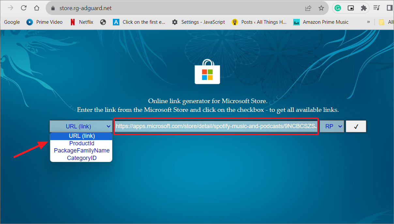Reload the page with refresh icon
Screen dimensions: 394x224
23,8
